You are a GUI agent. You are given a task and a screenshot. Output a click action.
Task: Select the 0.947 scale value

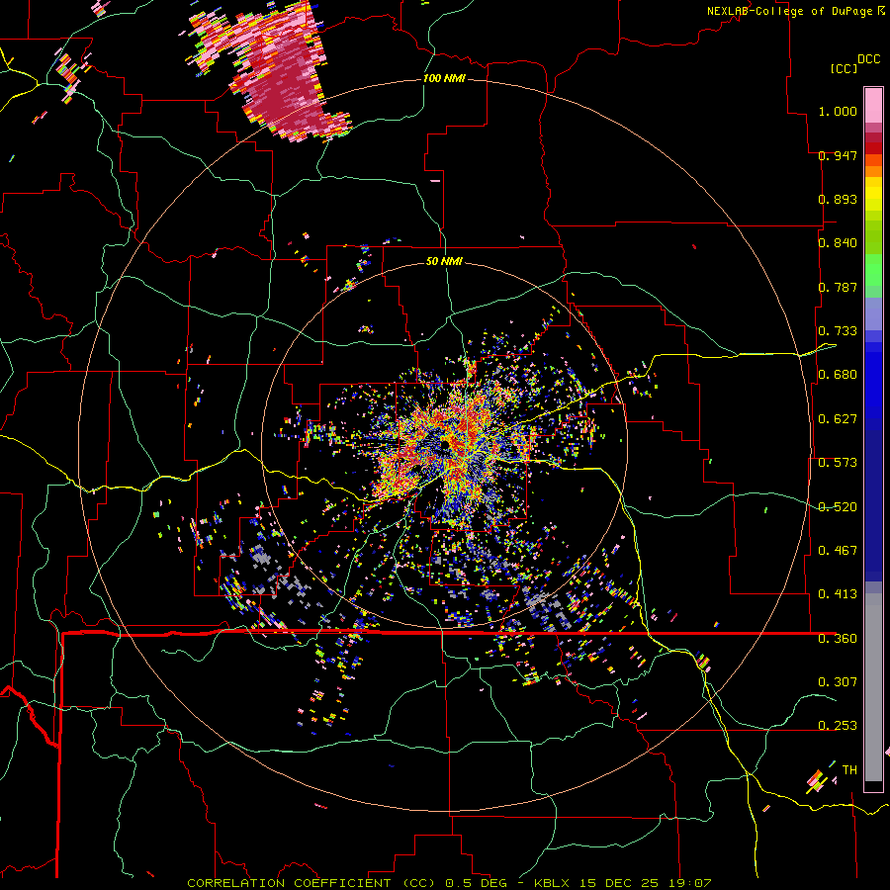pos(838,155)
